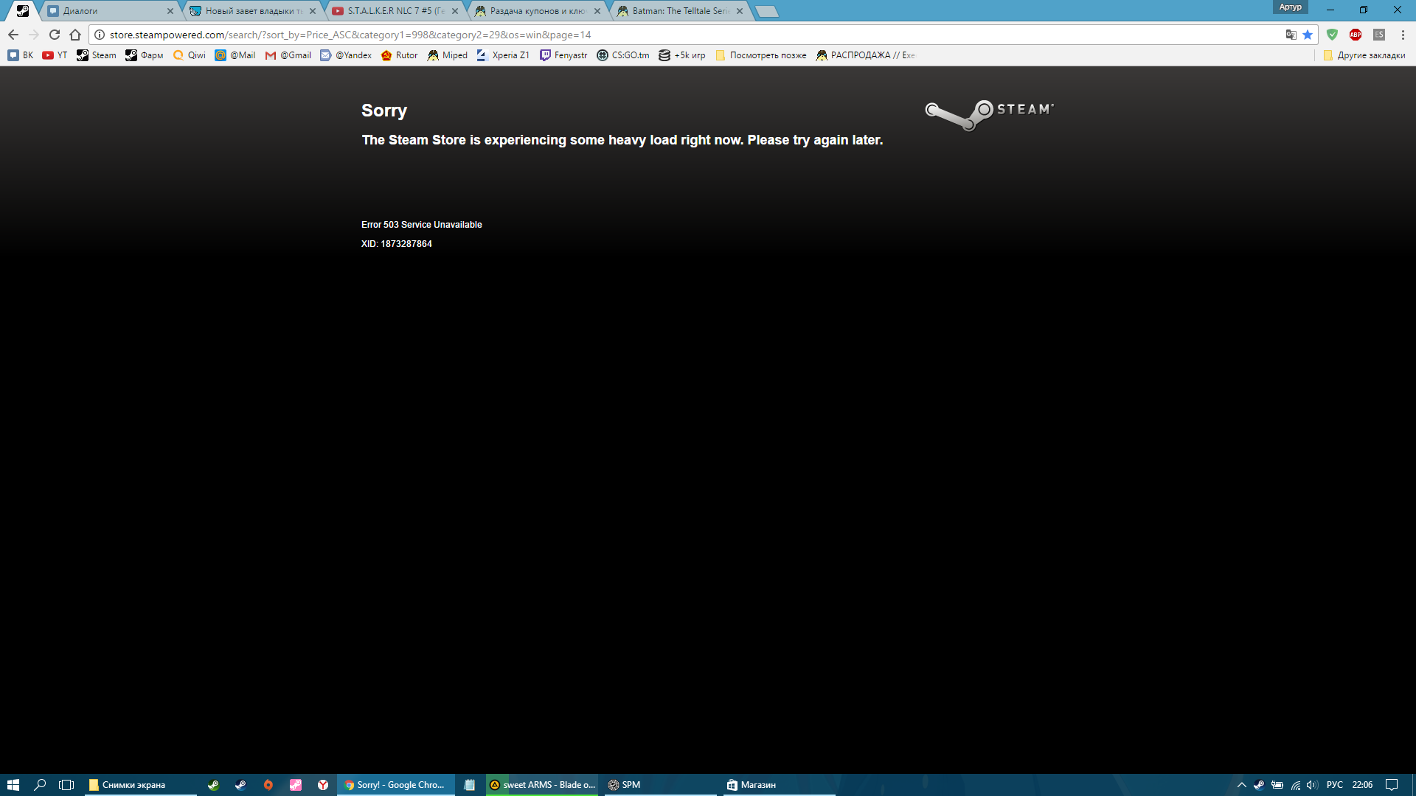Click the Steam logo on the error page
This screenshot has width=1416, height=796.
(x=990, y=114)
